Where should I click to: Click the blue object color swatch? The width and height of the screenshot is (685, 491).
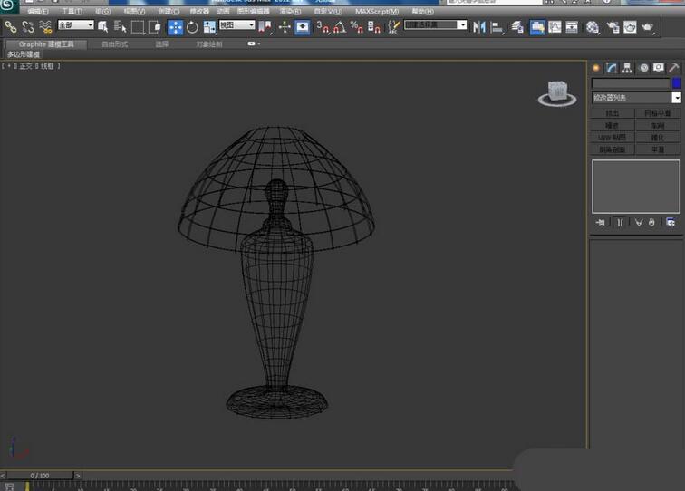point(676,83)
